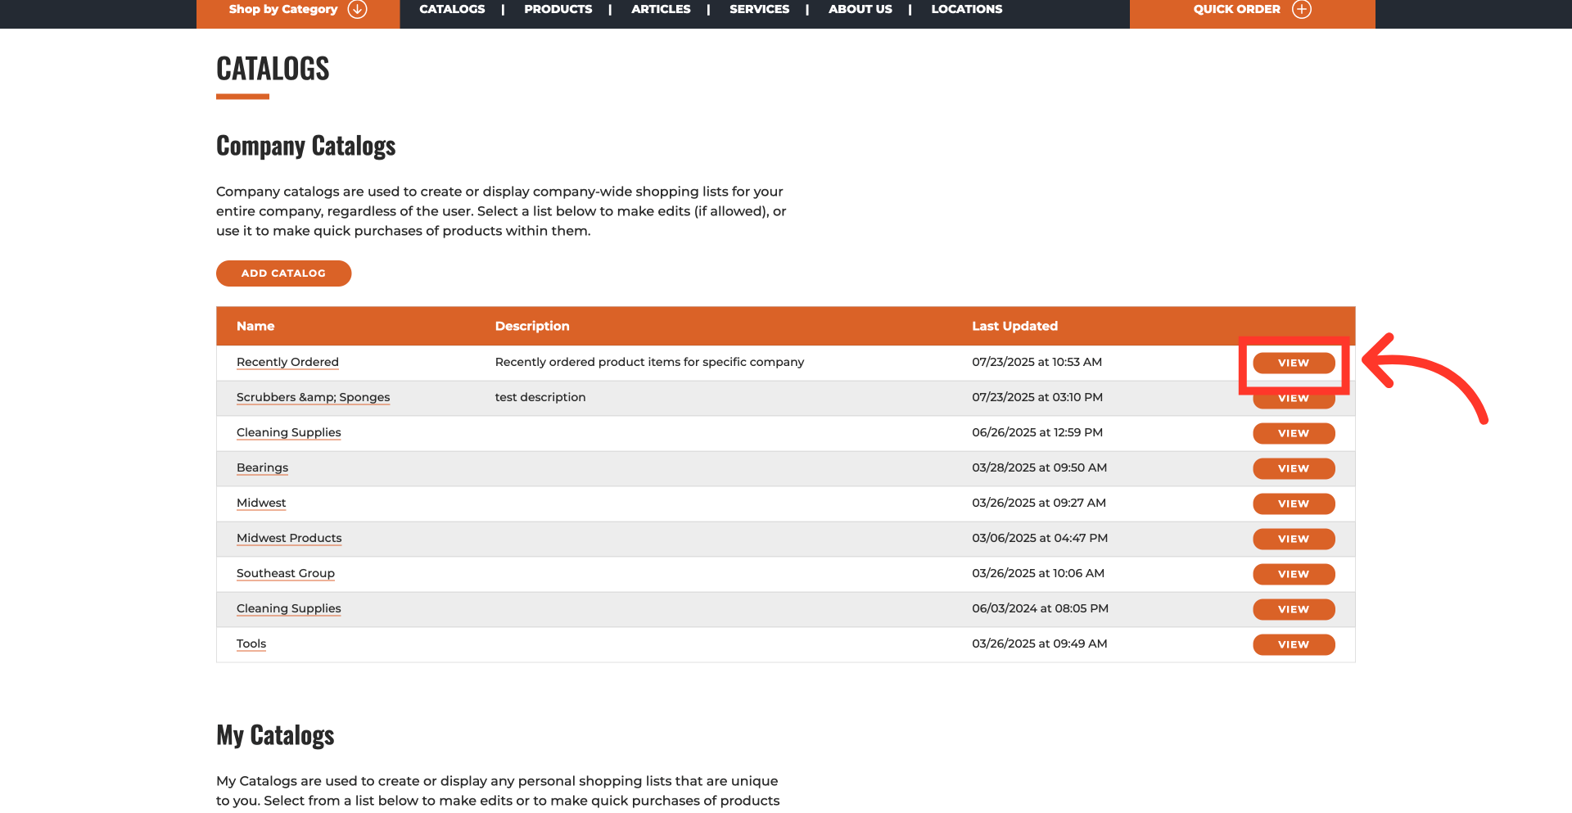
Task: Click VIEW for the Midwest Products row
Action: click(1294, 539)
